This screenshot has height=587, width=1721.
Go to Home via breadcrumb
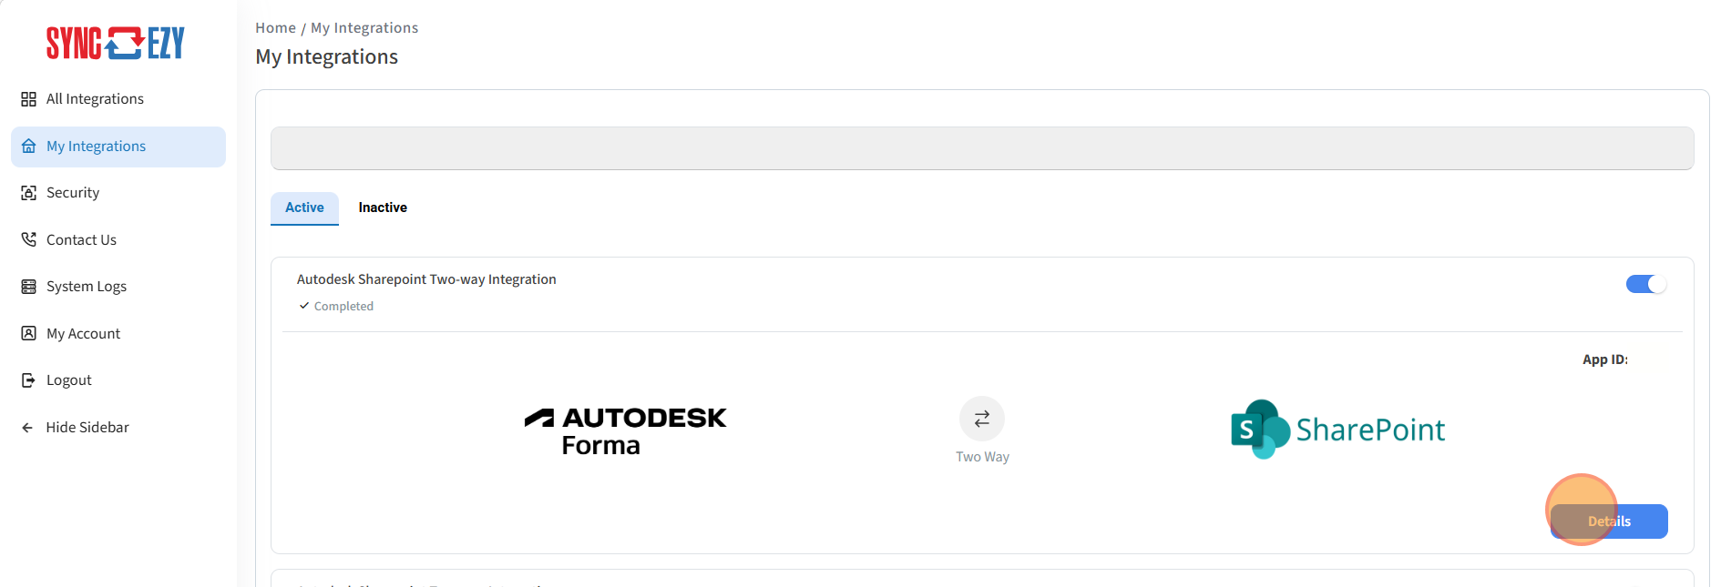tap(275, 28)
